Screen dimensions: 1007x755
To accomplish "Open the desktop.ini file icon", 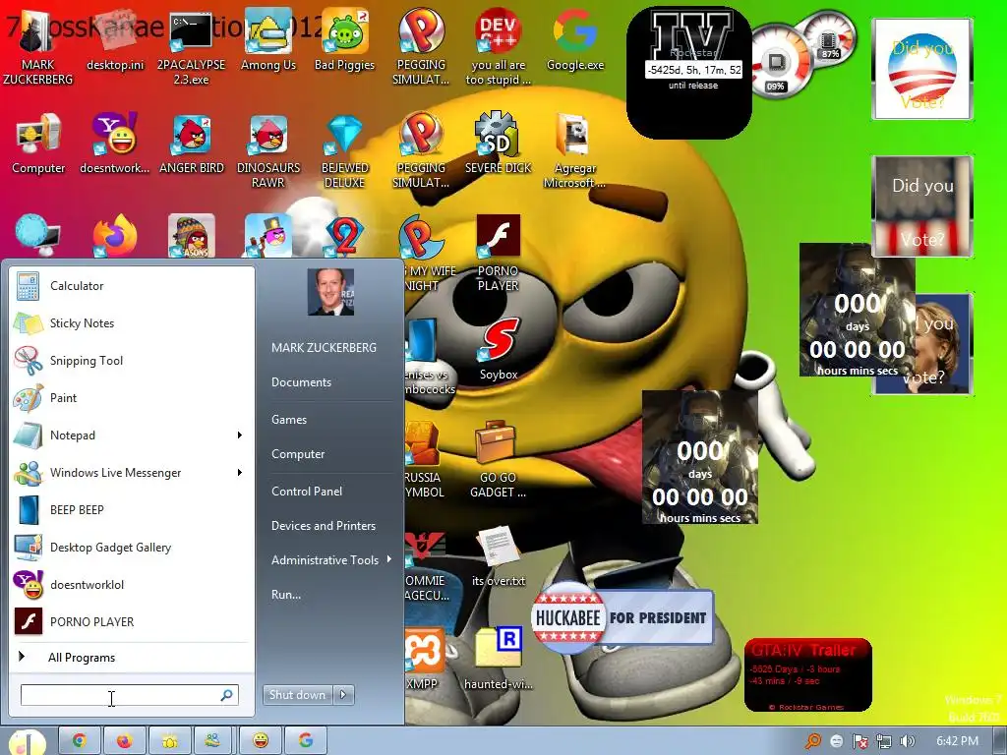I will coord(115,39).
